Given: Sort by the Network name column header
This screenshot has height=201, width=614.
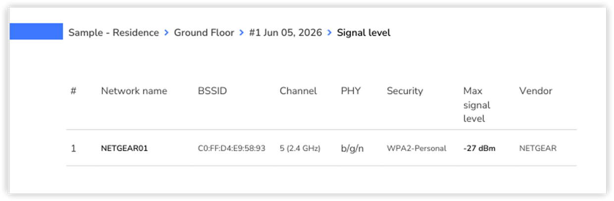Looking at the screenshot, I should [x=134, y=91].
